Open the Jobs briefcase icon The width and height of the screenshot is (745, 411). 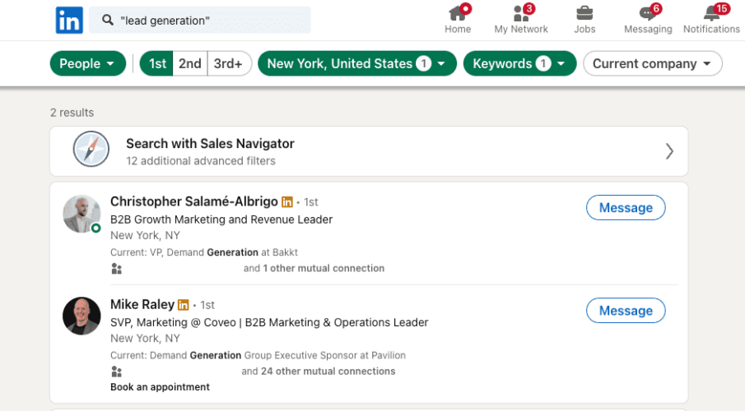(584, 13)
